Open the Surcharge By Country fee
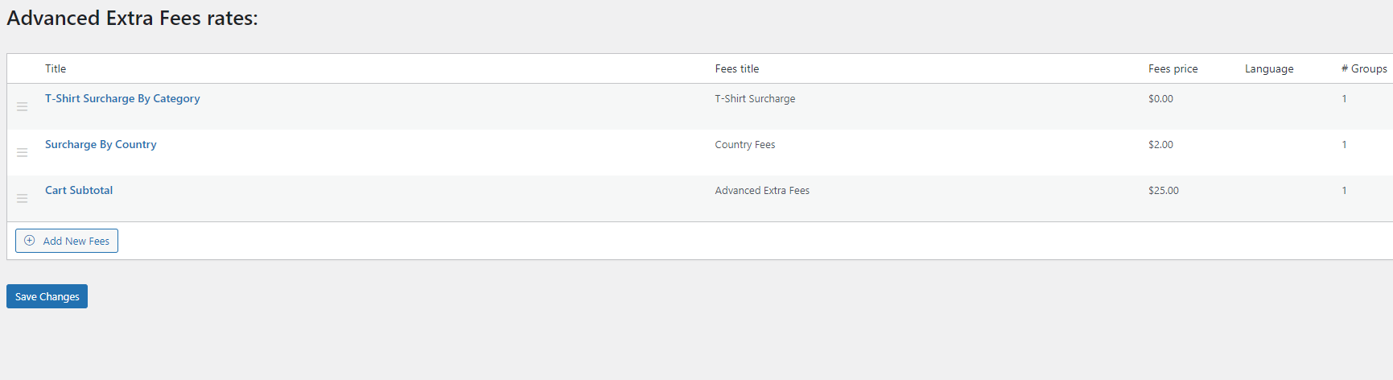 point(101,144)
